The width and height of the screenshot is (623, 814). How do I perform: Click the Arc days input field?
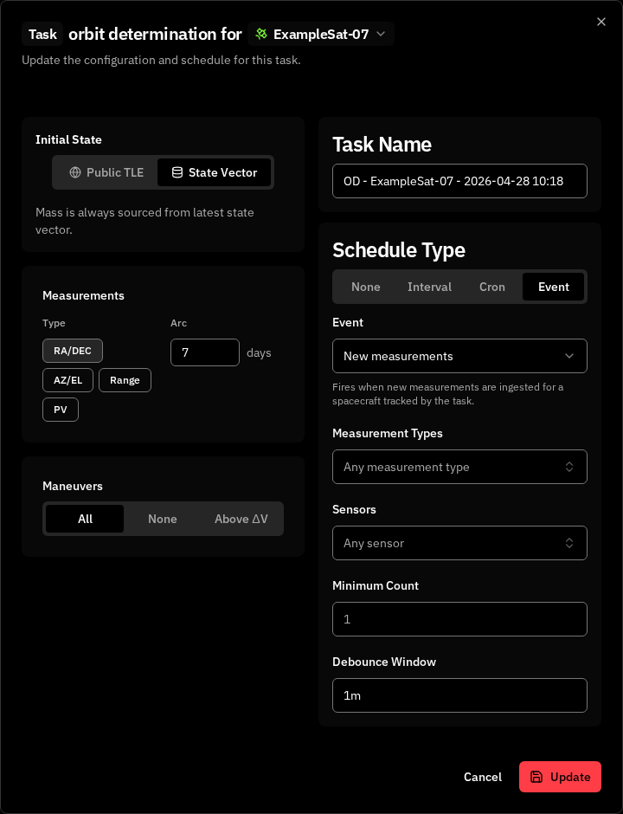205,352
